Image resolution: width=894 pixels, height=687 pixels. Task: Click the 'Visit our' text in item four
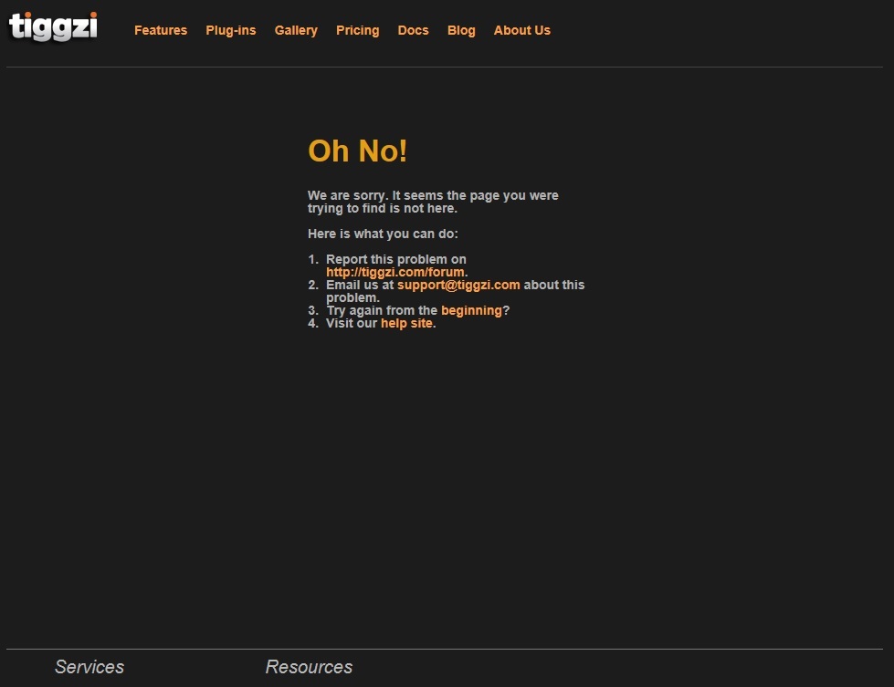(x=352, y=323)
